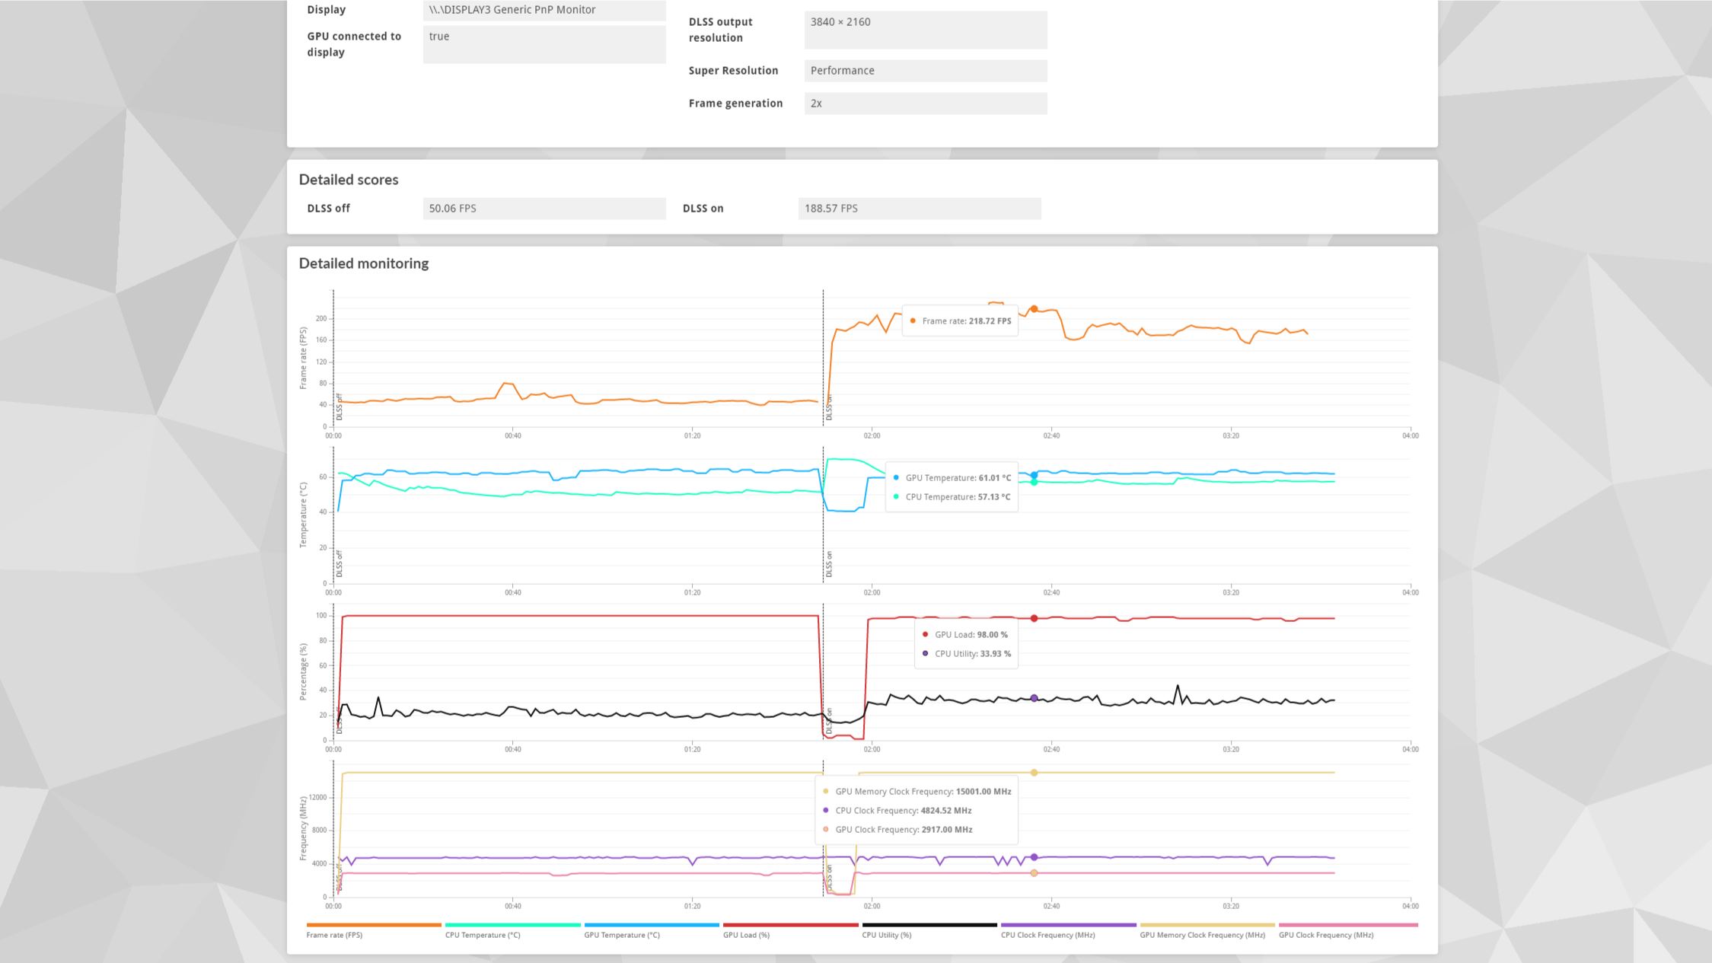Click the red GPU Load data point marker
Image resolution: width=1712 pixels, height=963 pixels.
(x=1034, y=618)
